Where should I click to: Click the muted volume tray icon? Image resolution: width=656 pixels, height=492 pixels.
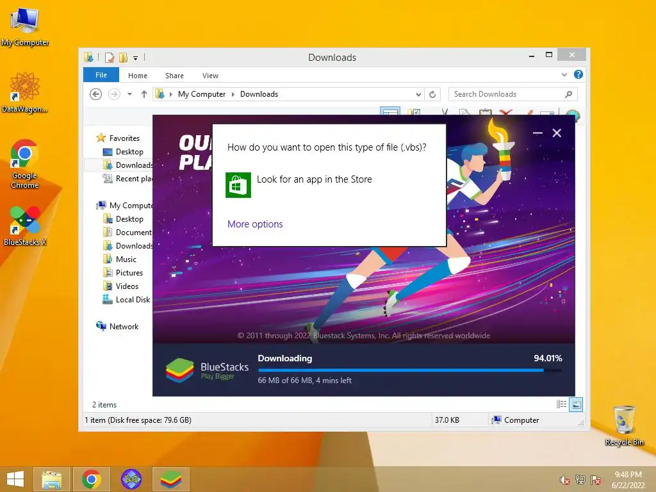(565, 480)
